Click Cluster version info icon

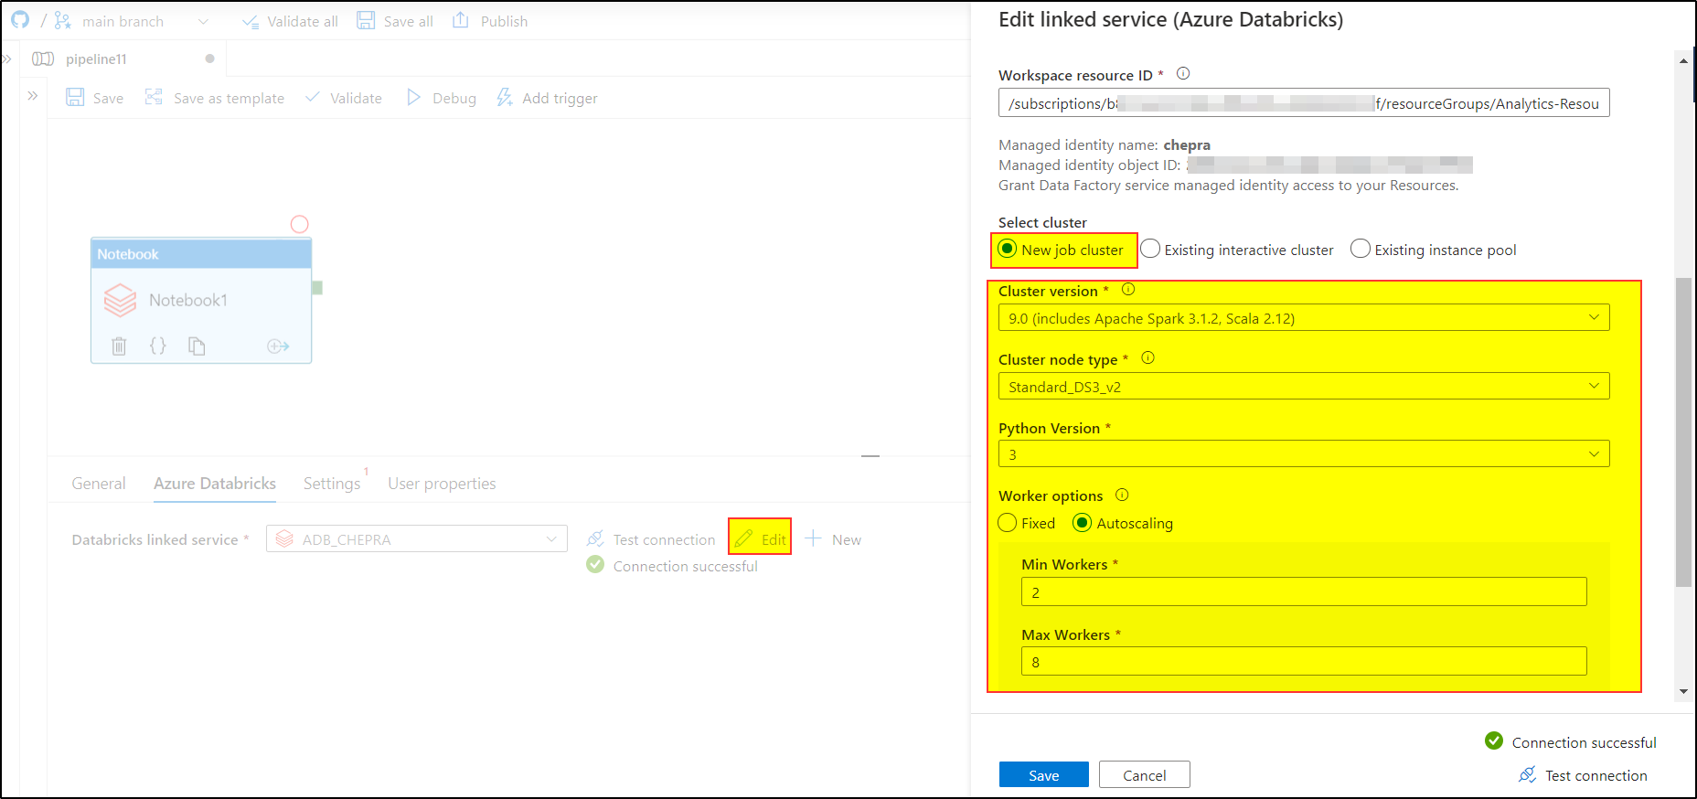pyautogui.click(x=1128, y=290)
